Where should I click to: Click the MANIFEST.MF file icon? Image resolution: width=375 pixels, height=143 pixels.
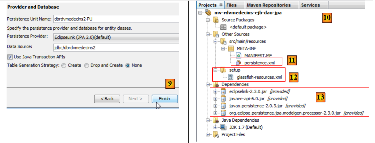(x=239, y=56)
